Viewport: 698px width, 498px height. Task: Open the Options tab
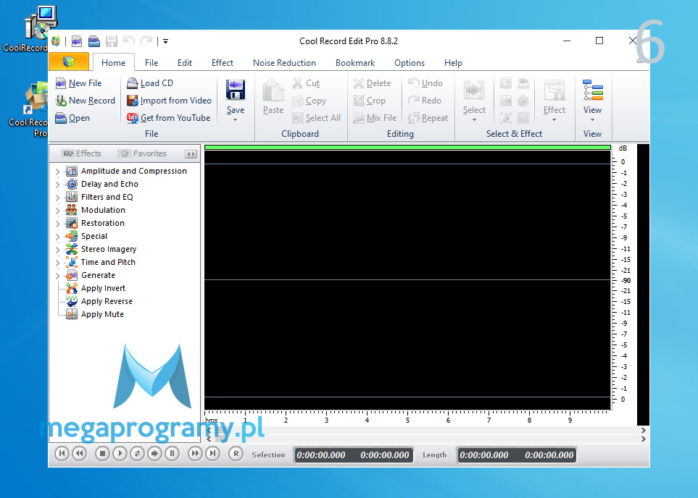pos(410,63)
